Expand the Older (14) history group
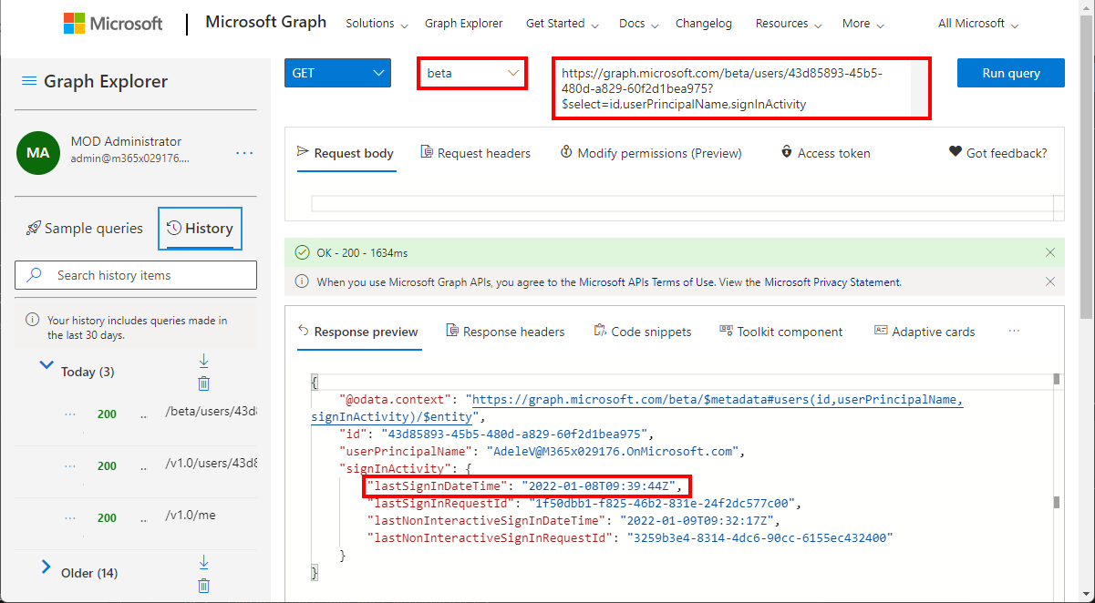The width and height of the screenshot is (1095, 603). click(46, 568)
